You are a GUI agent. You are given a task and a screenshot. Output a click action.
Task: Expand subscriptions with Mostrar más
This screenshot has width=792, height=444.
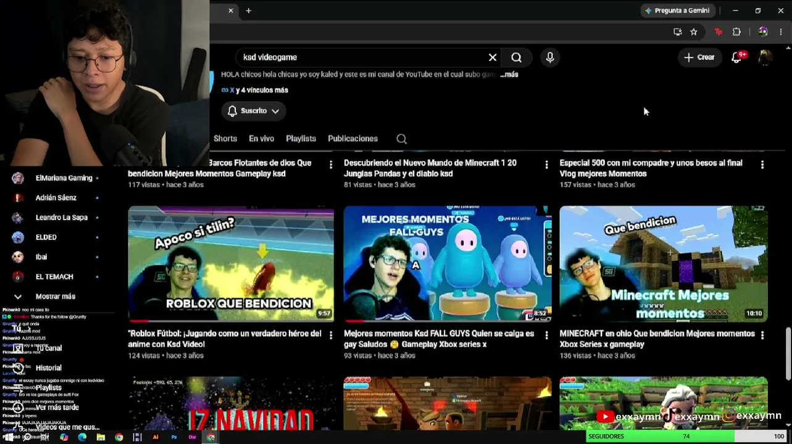56,297
